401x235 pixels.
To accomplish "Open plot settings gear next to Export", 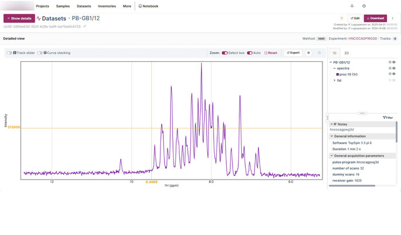I will (309, 53).
